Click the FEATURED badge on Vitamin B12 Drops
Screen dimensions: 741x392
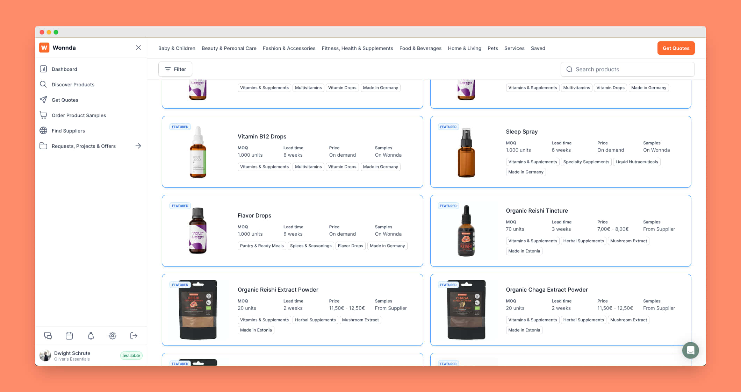point(180,127)
